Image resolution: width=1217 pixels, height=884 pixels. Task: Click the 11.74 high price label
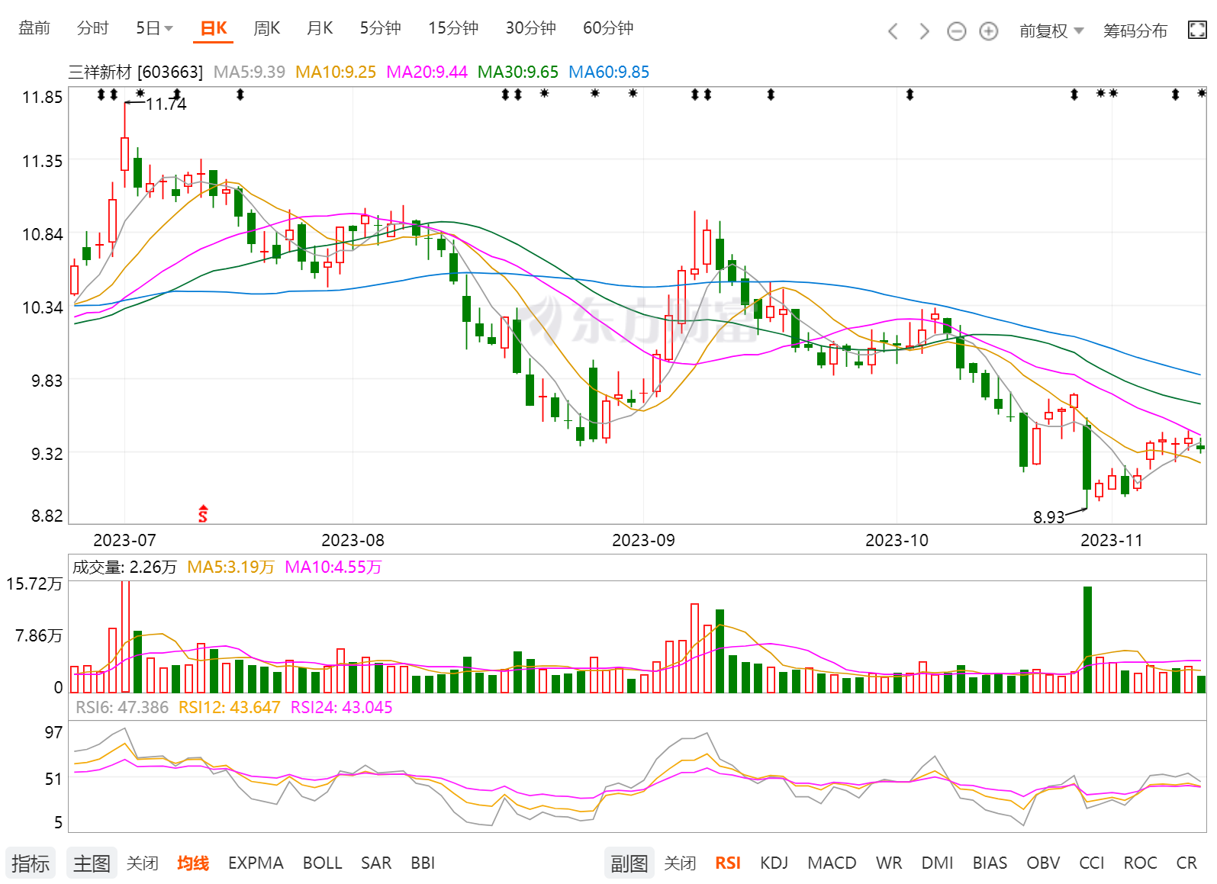166,104
